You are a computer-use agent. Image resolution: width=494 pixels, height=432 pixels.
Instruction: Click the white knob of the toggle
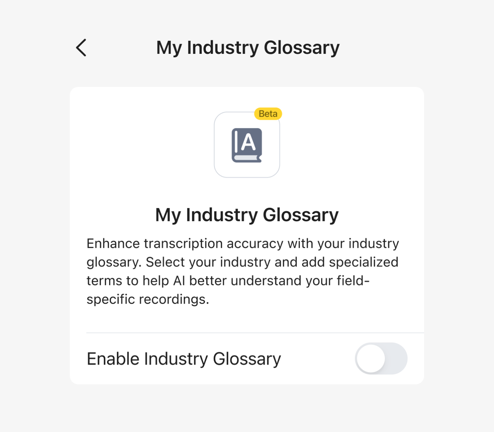point(371,359)
